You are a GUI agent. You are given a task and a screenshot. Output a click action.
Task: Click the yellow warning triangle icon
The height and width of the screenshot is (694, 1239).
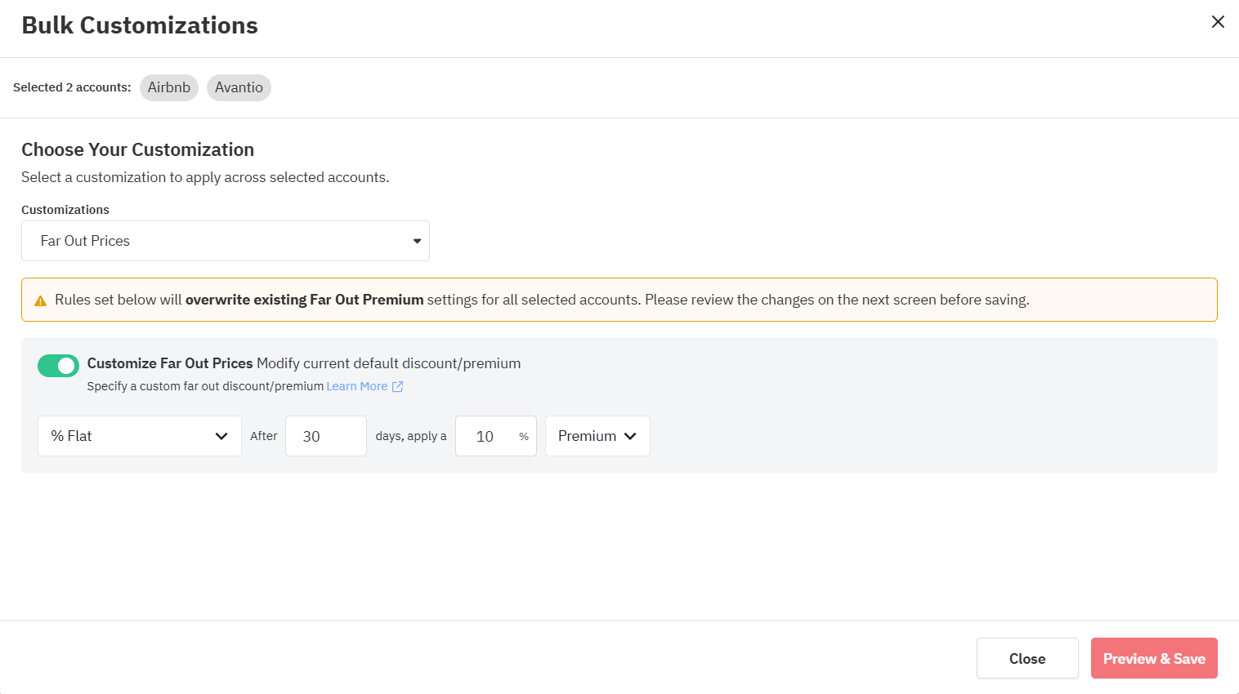40,301
